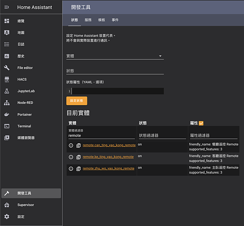Click the 設定狀態 button
The width and height of the screenshot is (244, 226).
click(x=77, y=101)
